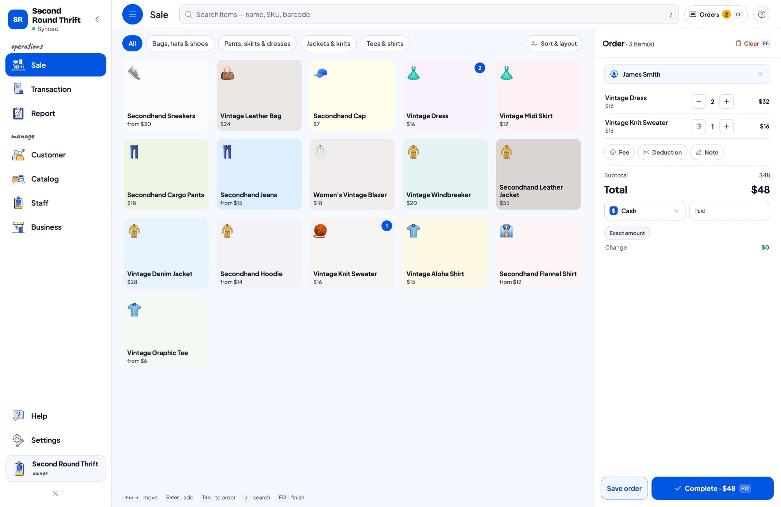The image size is (781, 507).
Task: Filter by Jackets & knits
Action: (328, 43)
